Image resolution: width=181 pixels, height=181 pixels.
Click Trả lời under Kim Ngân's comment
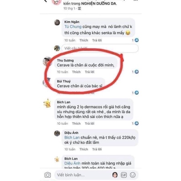coord(97,40)
